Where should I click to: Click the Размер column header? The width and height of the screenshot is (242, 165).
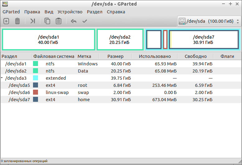pos(115,56)
